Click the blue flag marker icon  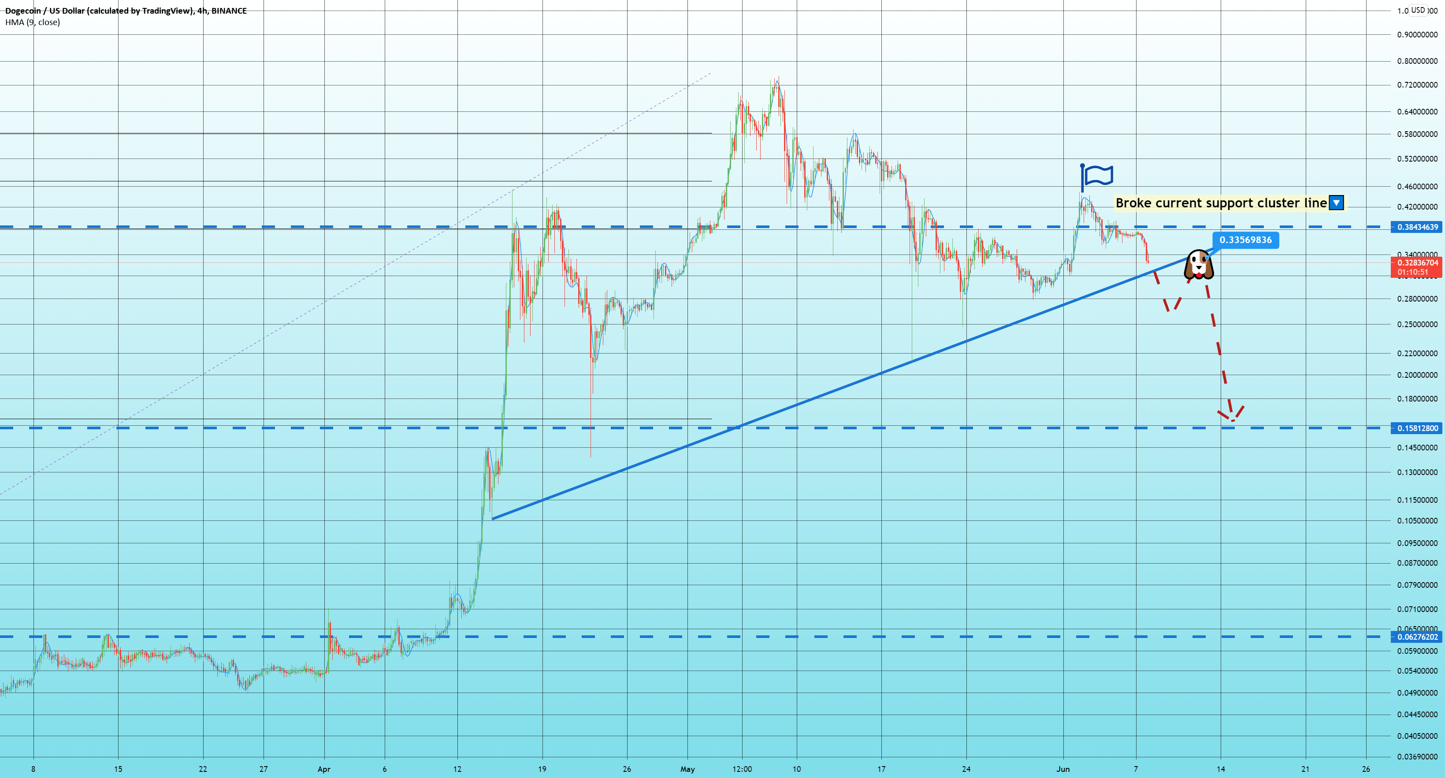pos(1097,178)
